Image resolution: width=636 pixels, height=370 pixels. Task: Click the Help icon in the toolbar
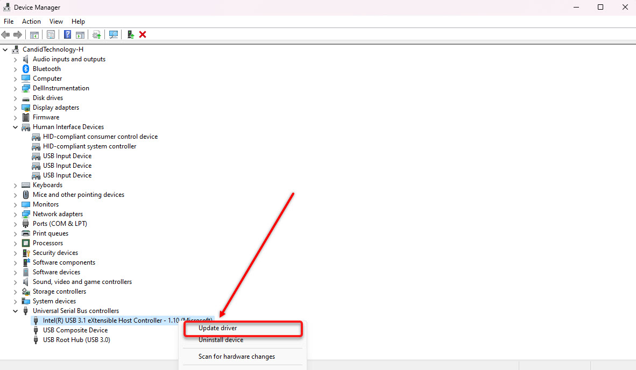[67, 34]
